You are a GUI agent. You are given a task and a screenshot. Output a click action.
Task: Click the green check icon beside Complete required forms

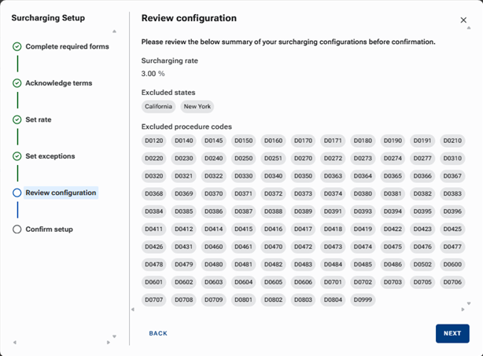click(17, 46)
